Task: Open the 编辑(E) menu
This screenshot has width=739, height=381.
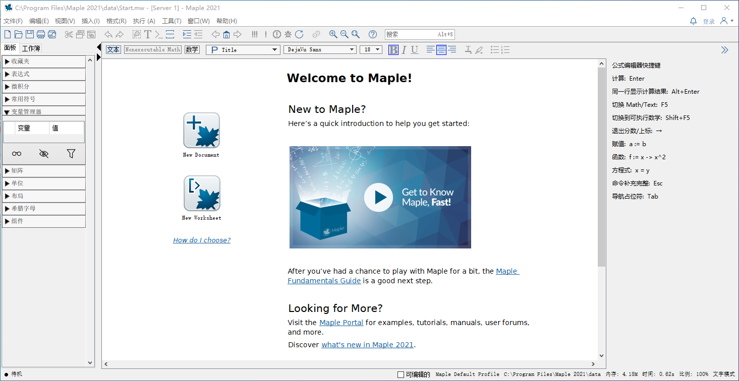Action: point(39,21)
